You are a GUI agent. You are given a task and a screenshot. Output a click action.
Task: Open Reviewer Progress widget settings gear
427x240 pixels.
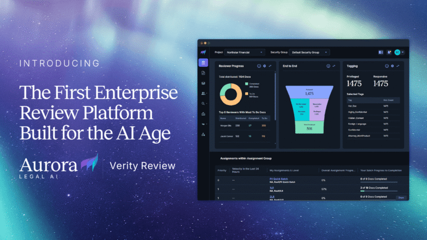click(265, 66)
